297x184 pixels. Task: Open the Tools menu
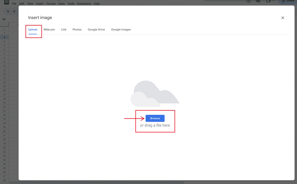[x=71, y=3]
